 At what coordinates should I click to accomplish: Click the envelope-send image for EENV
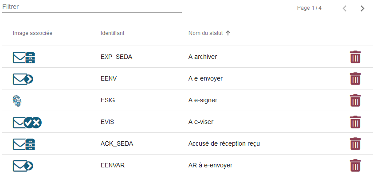24,79
